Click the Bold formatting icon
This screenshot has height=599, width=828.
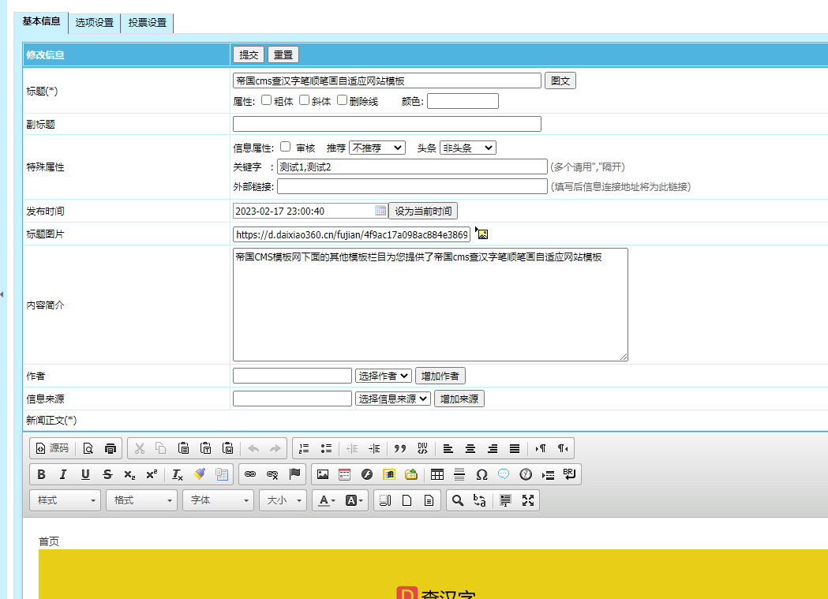pos(41,474)
